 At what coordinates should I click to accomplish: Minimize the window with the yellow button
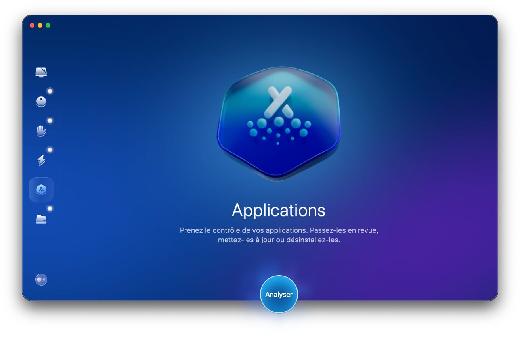(40, 25)
